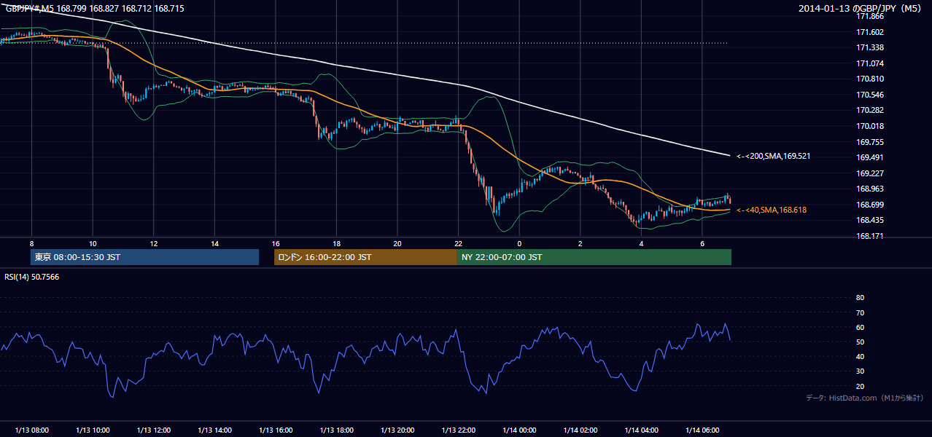This screenshot has height=437, width=932.
Task: Click the 1/13 14:00 time label
Action: (x=214, y=430)
